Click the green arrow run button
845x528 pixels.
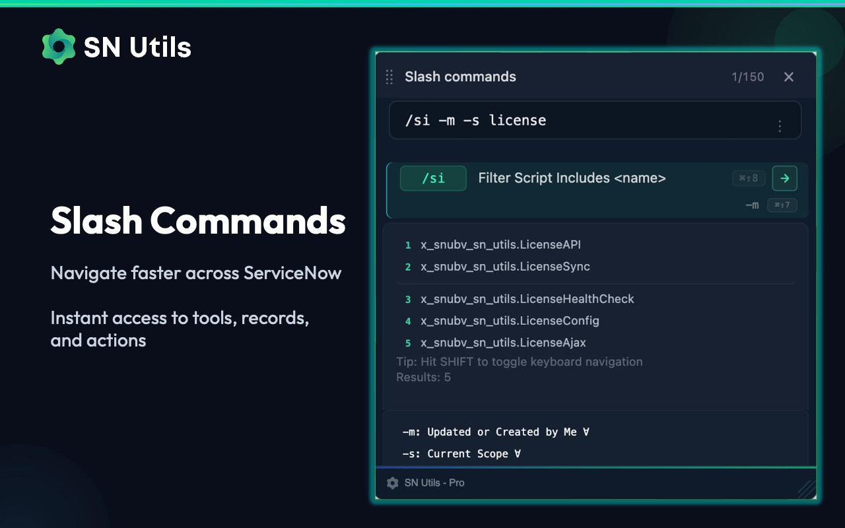coord(785,178)
